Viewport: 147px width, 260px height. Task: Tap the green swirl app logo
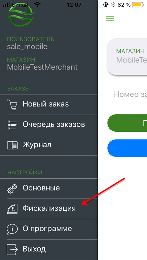click(21, 15)
